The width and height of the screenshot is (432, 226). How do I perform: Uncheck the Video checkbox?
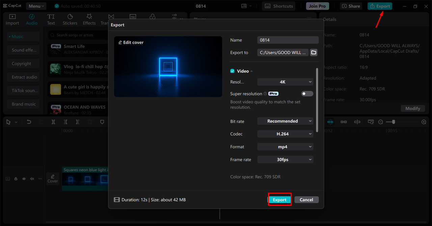pos(232,71)
